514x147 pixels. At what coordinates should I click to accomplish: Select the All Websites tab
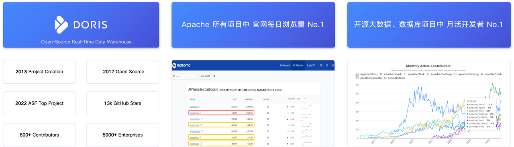click(298, 65)
